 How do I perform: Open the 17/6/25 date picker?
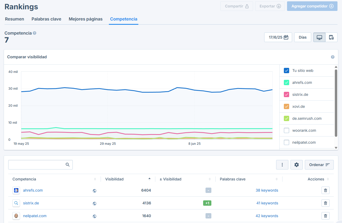click(x=278, y=37)
